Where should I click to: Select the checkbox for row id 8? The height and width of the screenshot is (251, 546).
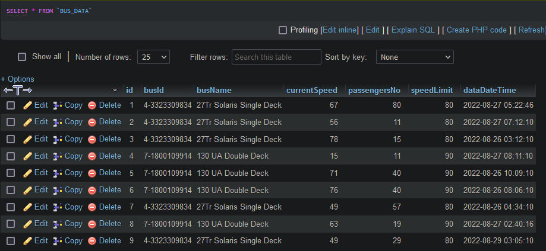pos(11,224)
